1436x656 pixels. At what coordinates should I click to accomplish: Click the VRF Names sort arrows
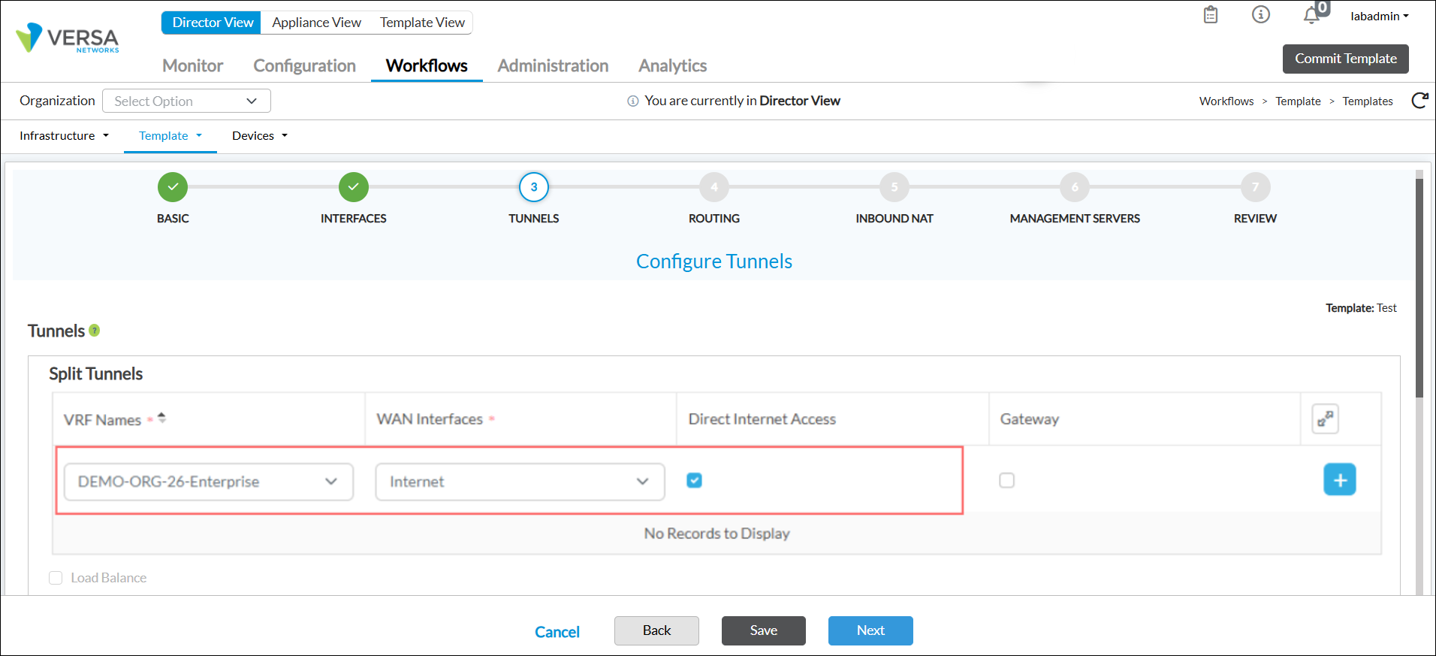tap(161, 418)
